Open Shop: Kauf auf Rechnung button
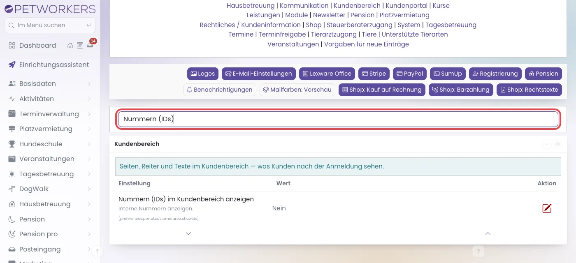The width and height of the screenshot is (576, 263). pos(382,90)
